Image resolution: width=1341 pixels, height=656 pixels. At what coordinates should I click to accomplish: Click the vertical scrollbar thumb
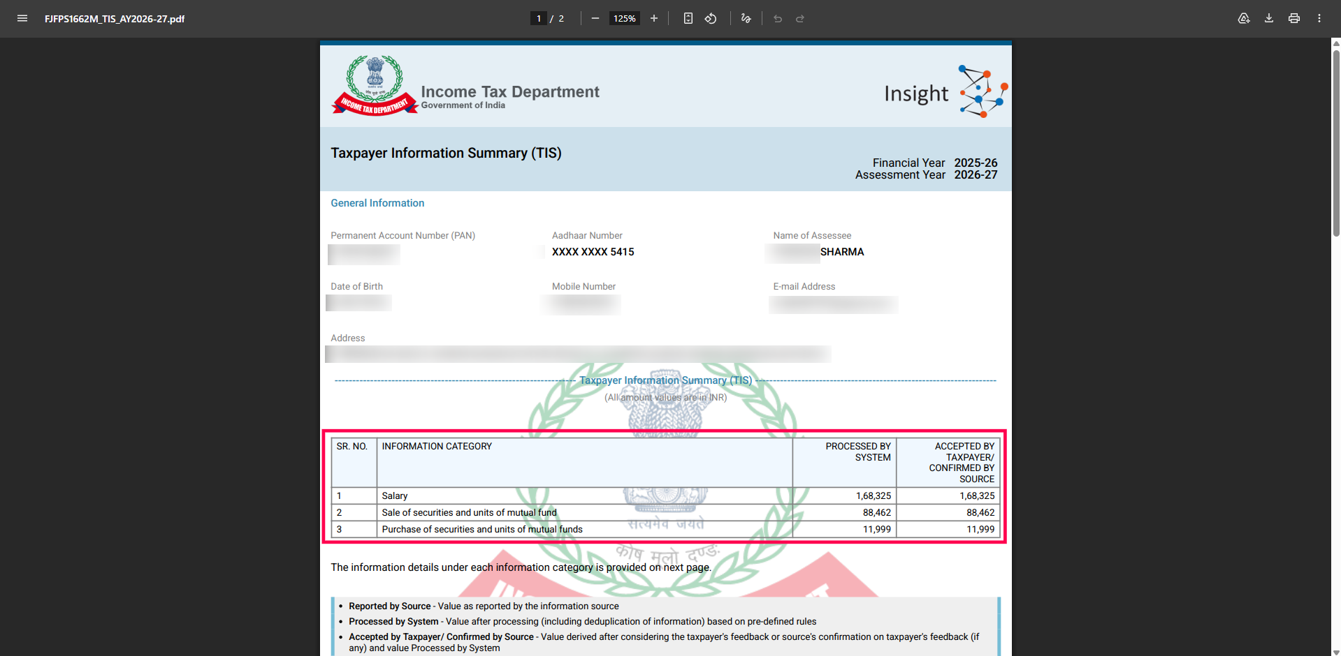(x=1336, y=140)
